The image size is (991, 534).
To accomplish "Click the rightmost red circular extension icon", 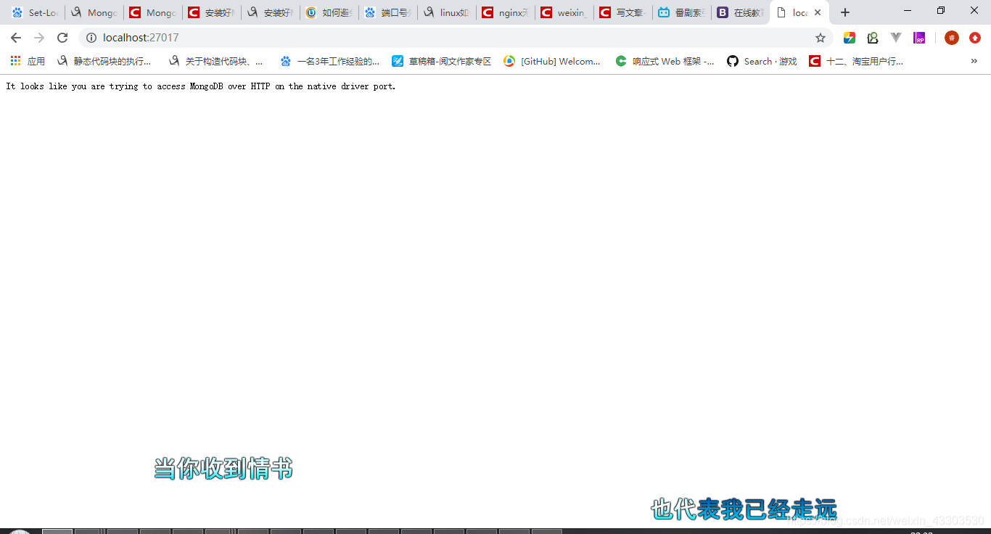I will point(974,38).
